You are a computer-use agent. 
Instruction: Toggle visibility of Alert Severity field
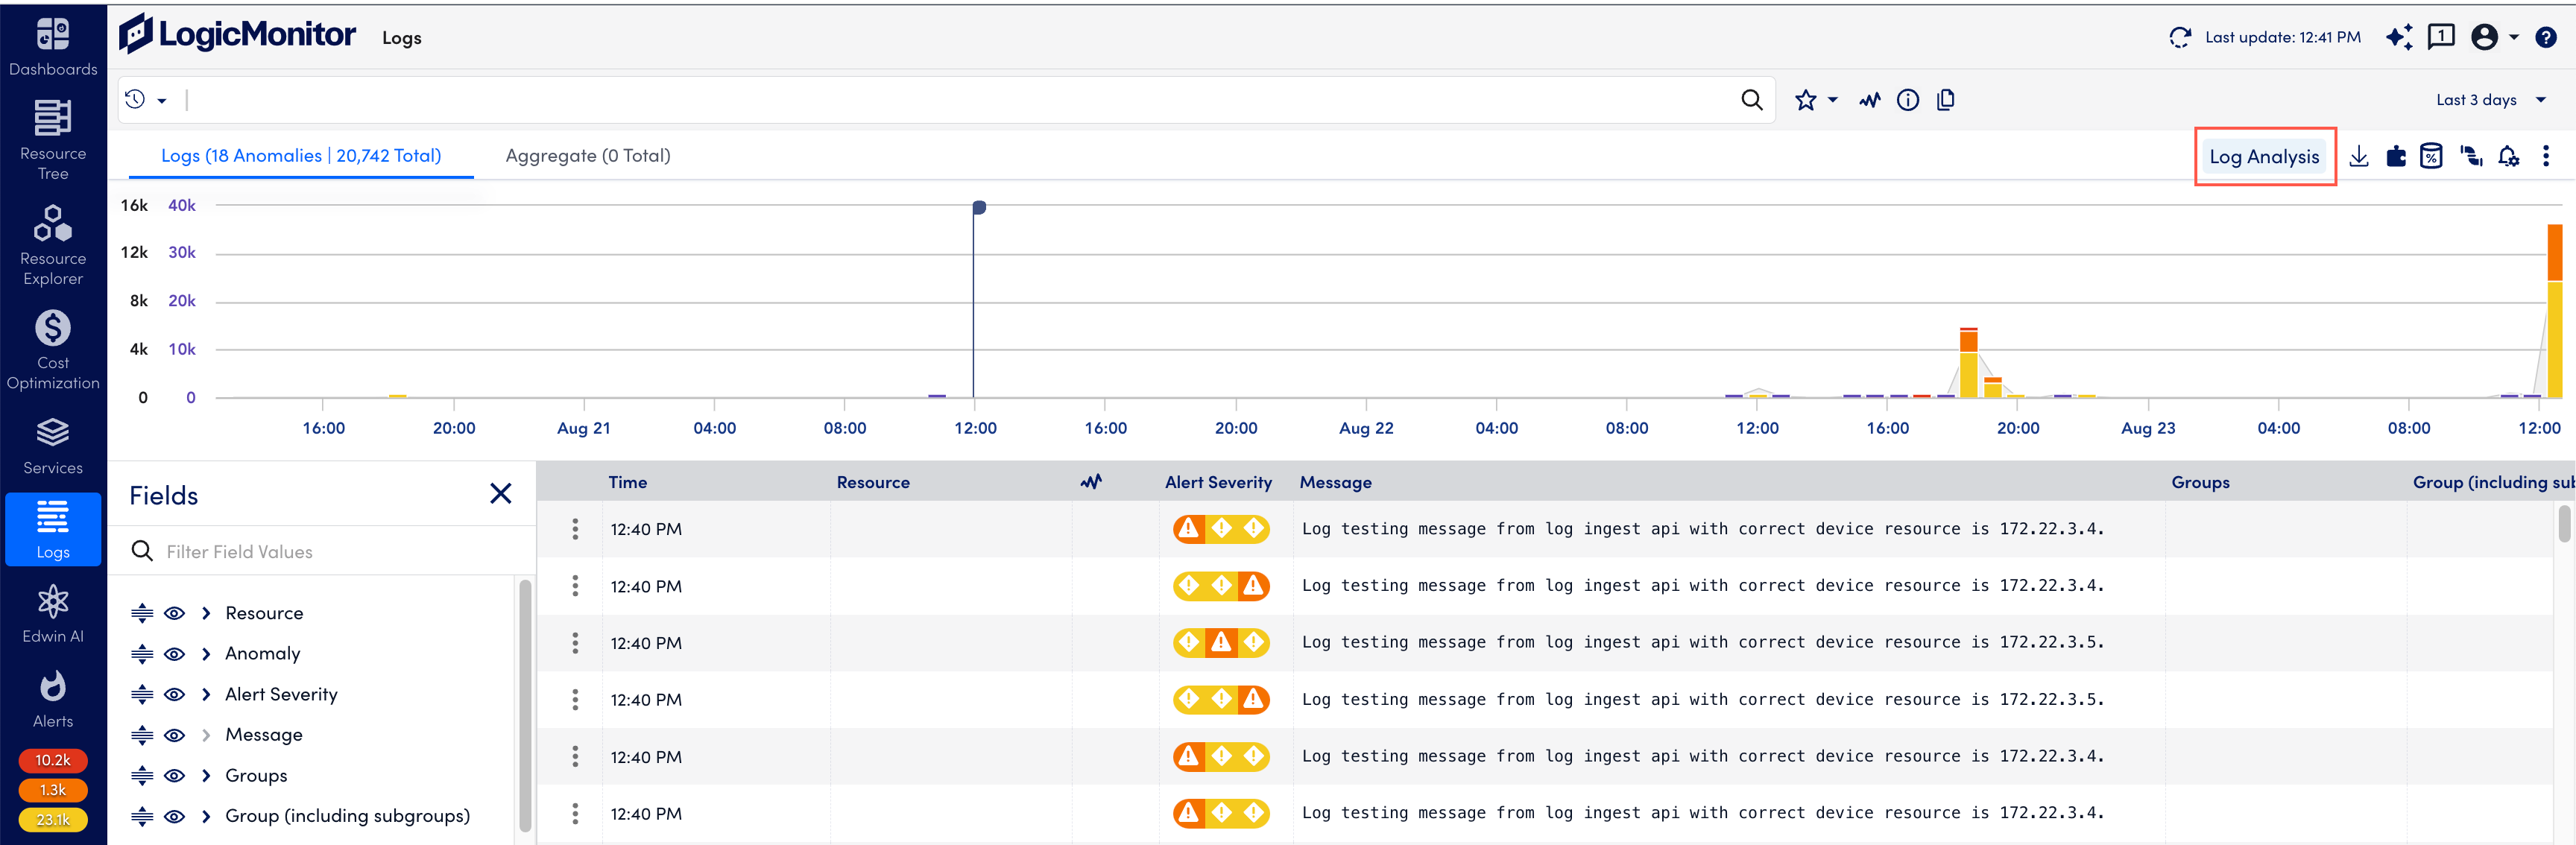(174, 695)
